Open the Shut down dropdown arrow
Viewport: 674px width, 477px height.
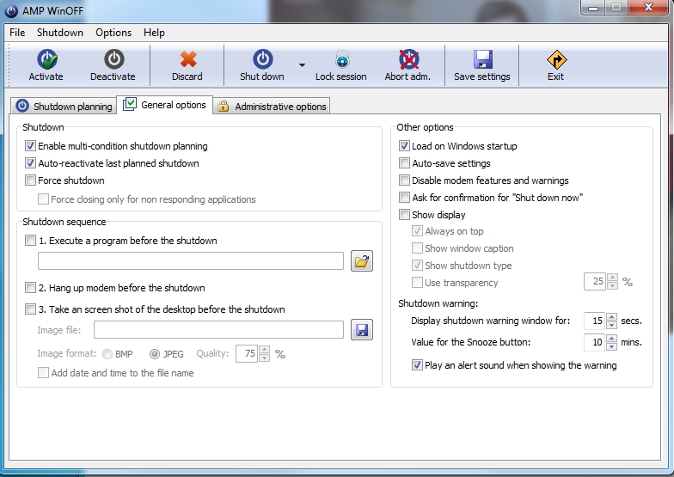(303, 65)
